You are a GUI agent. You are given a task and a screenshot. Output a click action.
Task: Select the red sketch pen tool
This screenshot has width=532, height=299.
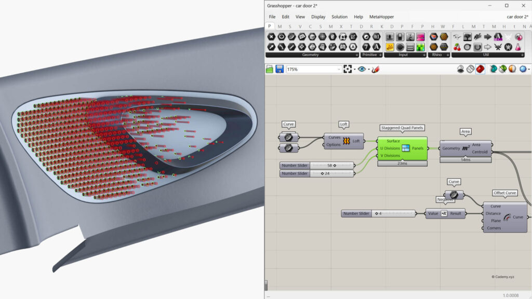pos(375,69)
